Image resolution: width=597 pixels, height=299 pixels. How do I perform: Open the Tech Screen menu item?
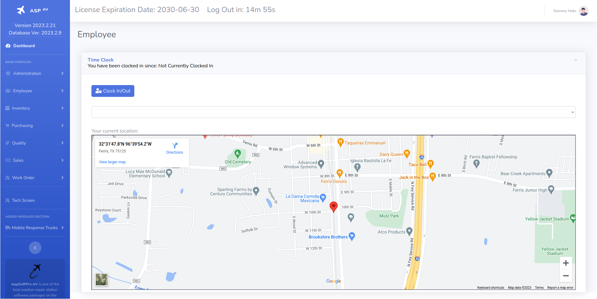coord(23,200)
